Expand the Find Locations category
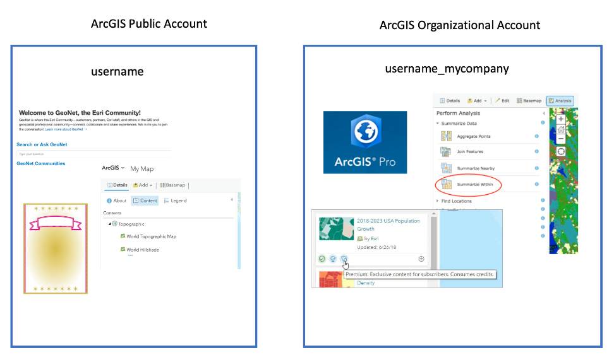Image resolution: width=614 pixels, height=360 pixels. [437, 201]
